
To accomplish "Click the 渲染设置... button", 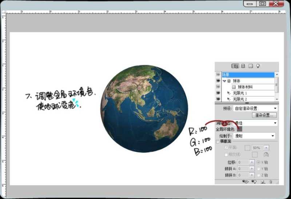I will click(264, 115).
